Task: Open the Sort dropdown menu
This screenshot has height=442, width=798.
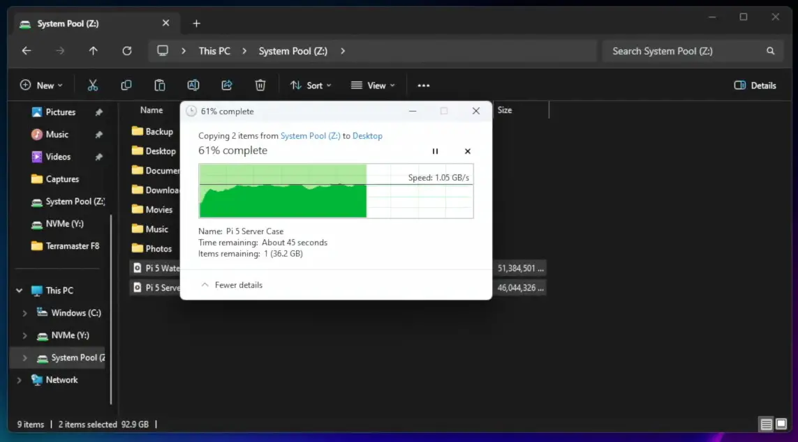Action: [311, 85]
